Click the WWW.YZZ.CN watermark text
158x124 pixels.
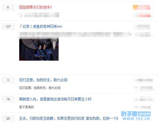[x=136, y=119]
